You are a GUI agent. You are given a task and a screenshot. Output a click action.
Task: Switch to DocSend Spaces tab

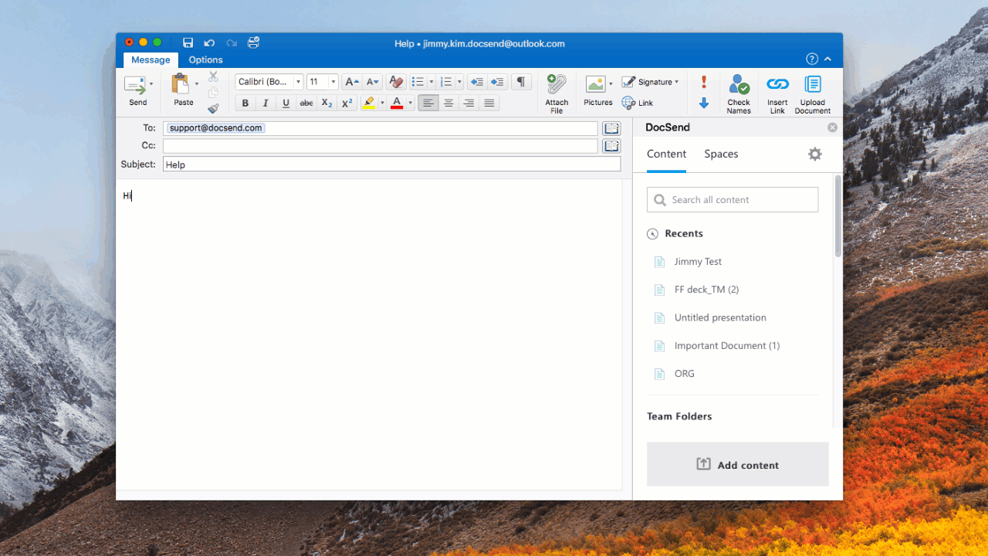click(x=721, y=154)
